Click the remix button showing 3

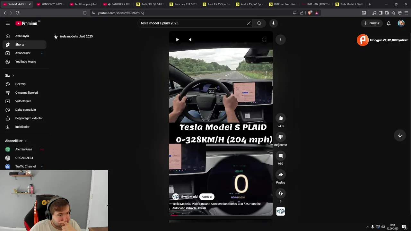(x=281, y=193)
